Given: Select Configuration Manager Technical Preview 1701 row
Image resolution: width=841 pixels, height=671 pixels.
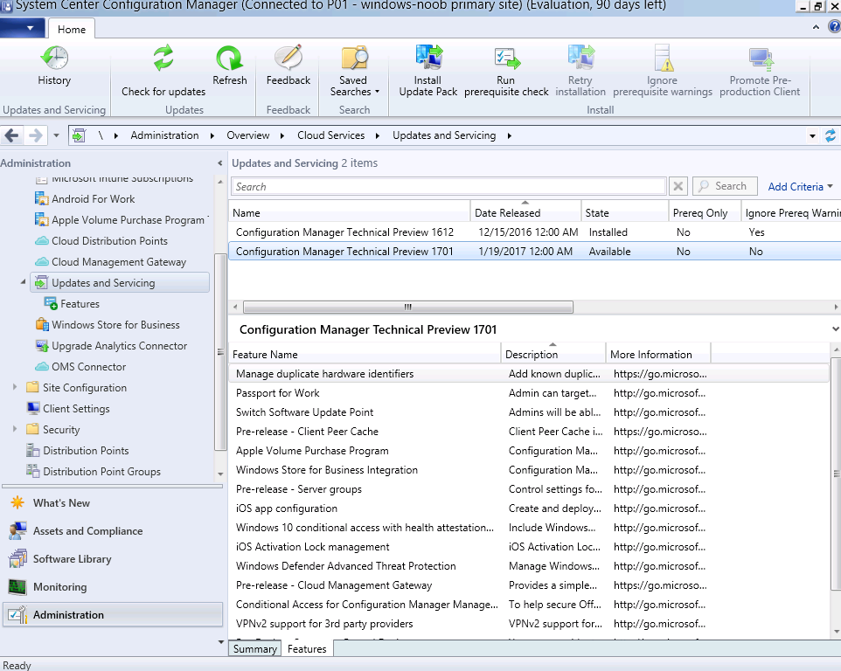Looking at the screenshot, I should tap(534, 252).
